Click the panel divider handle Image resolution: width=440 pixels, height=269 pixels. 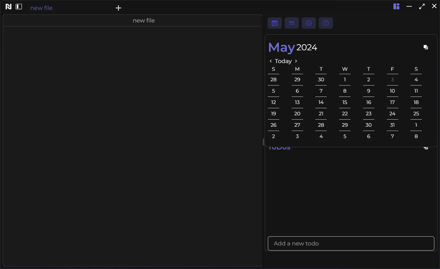coord(263,142)
